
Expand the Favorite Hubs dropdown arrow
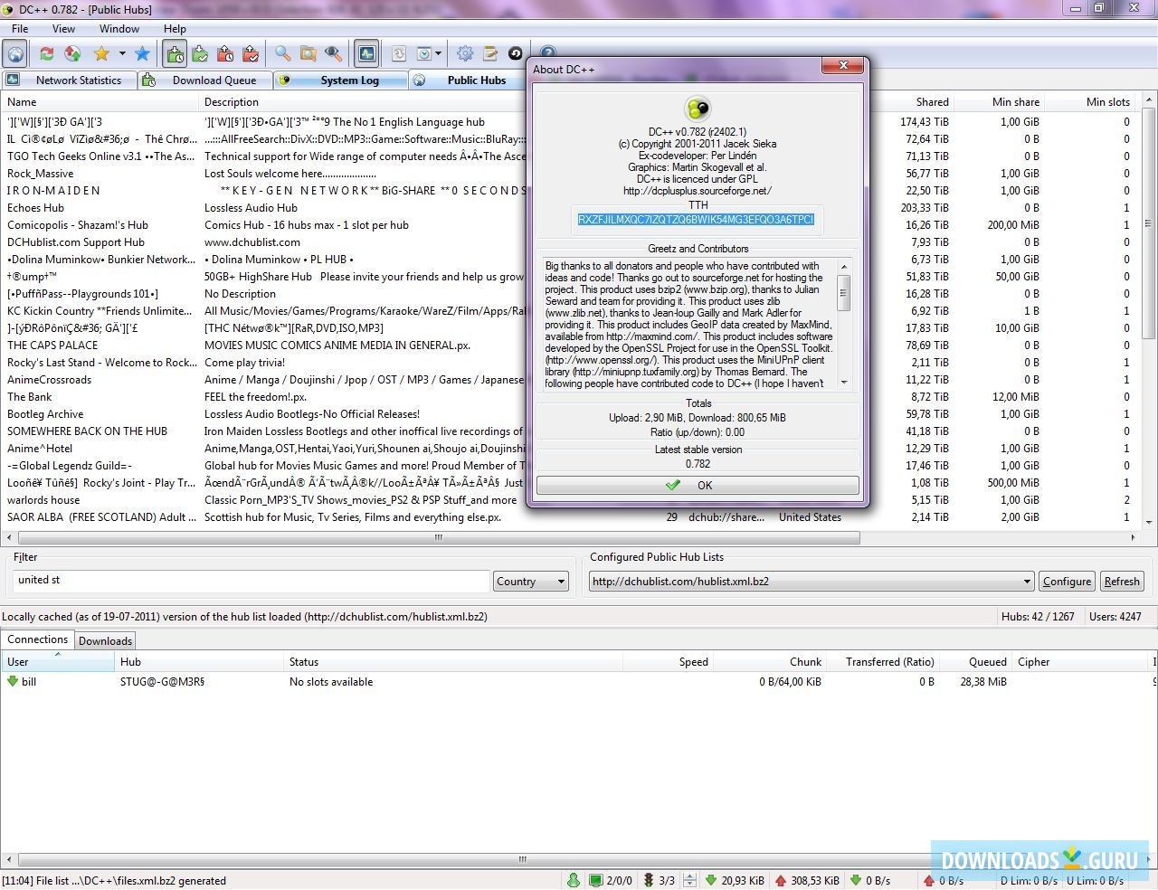click(x=121, y=54)
